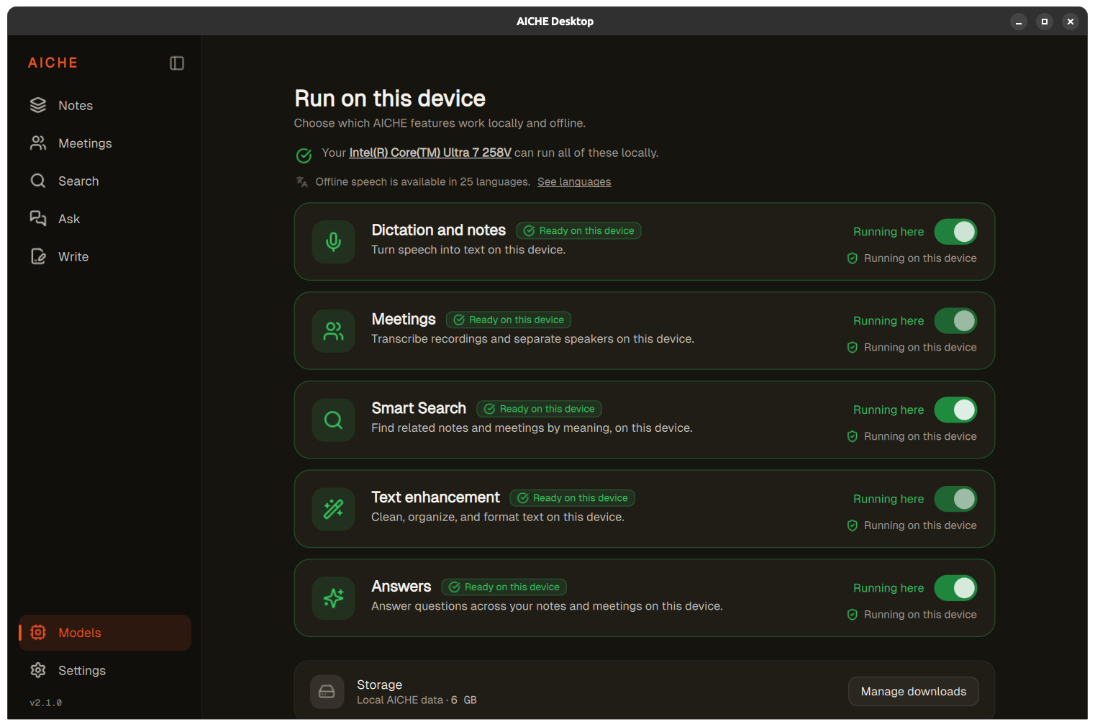The width and height of the screenshot is (1095, 727).
Task: Select Models in the sidebar
Action: pyautogui.click(x=105, y=633)
